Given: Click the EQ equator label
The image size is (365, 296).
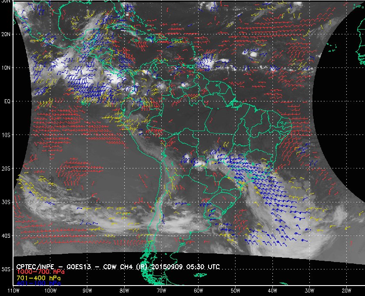Looking at the screenshot, I should point(7,102).
